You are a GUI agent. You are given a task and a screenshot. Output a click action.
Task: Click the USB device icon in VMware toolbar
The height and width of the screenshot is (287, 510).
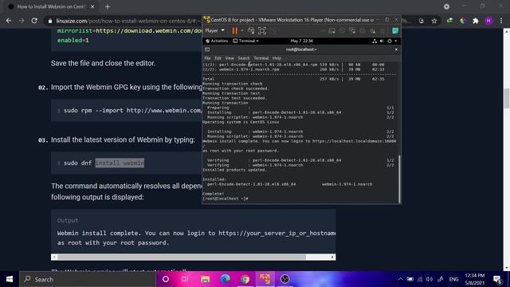(x=373, y=30)
